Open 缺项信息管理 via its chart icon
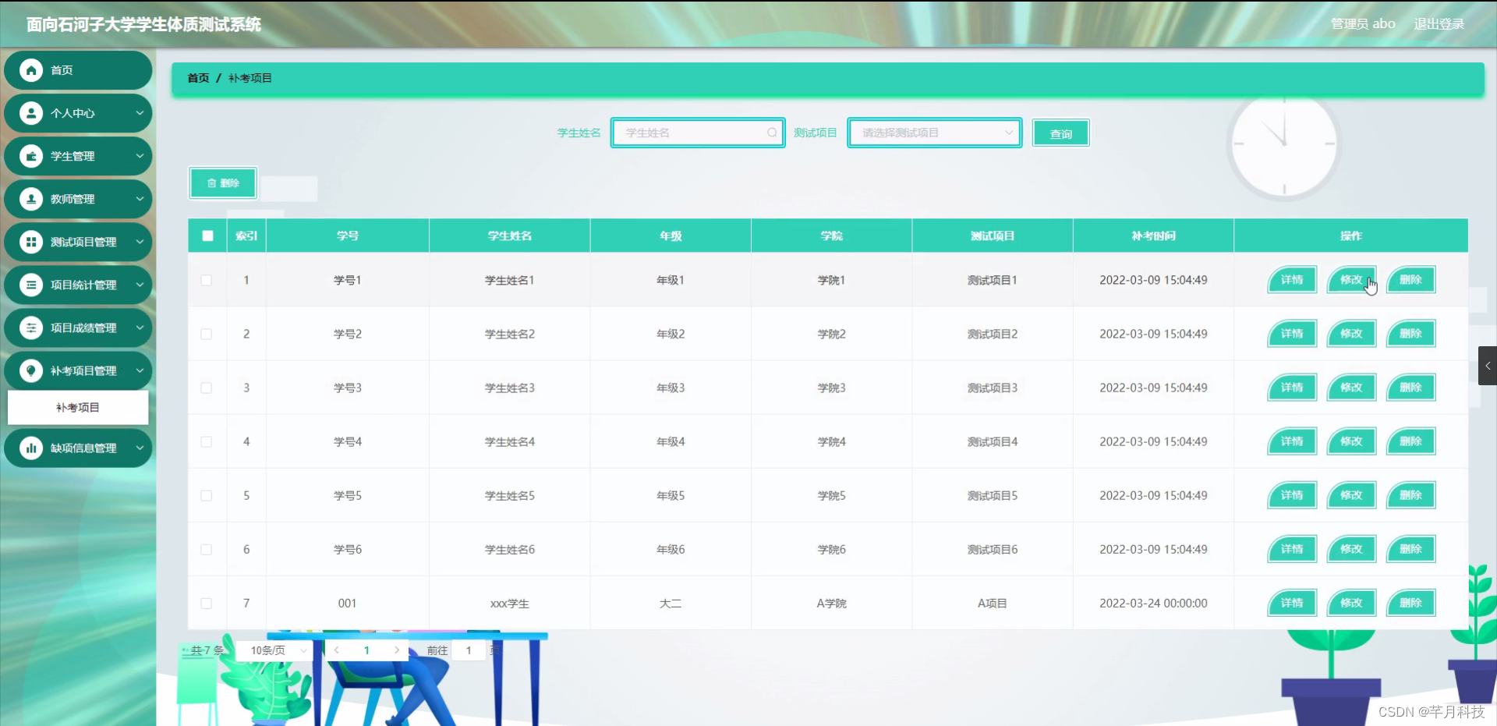The height and width of the screenshot is (726, 1497). pos(30,448)
